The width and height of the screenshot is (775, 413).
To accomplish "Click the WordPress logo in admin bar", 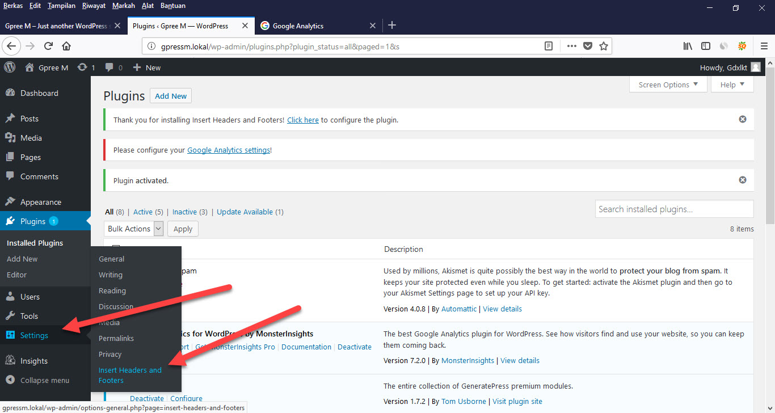I will (10, 67).
